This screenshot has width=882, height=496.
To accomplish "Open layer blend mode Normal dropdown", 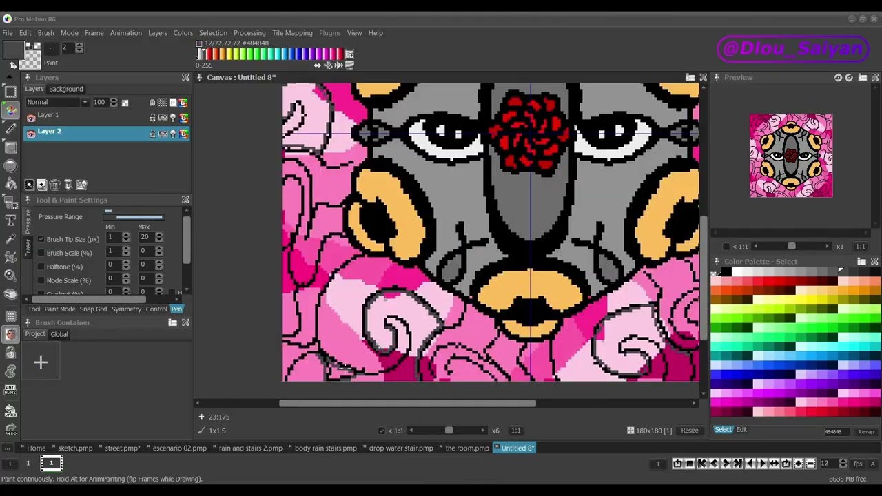I will click(x=57, y=102).
